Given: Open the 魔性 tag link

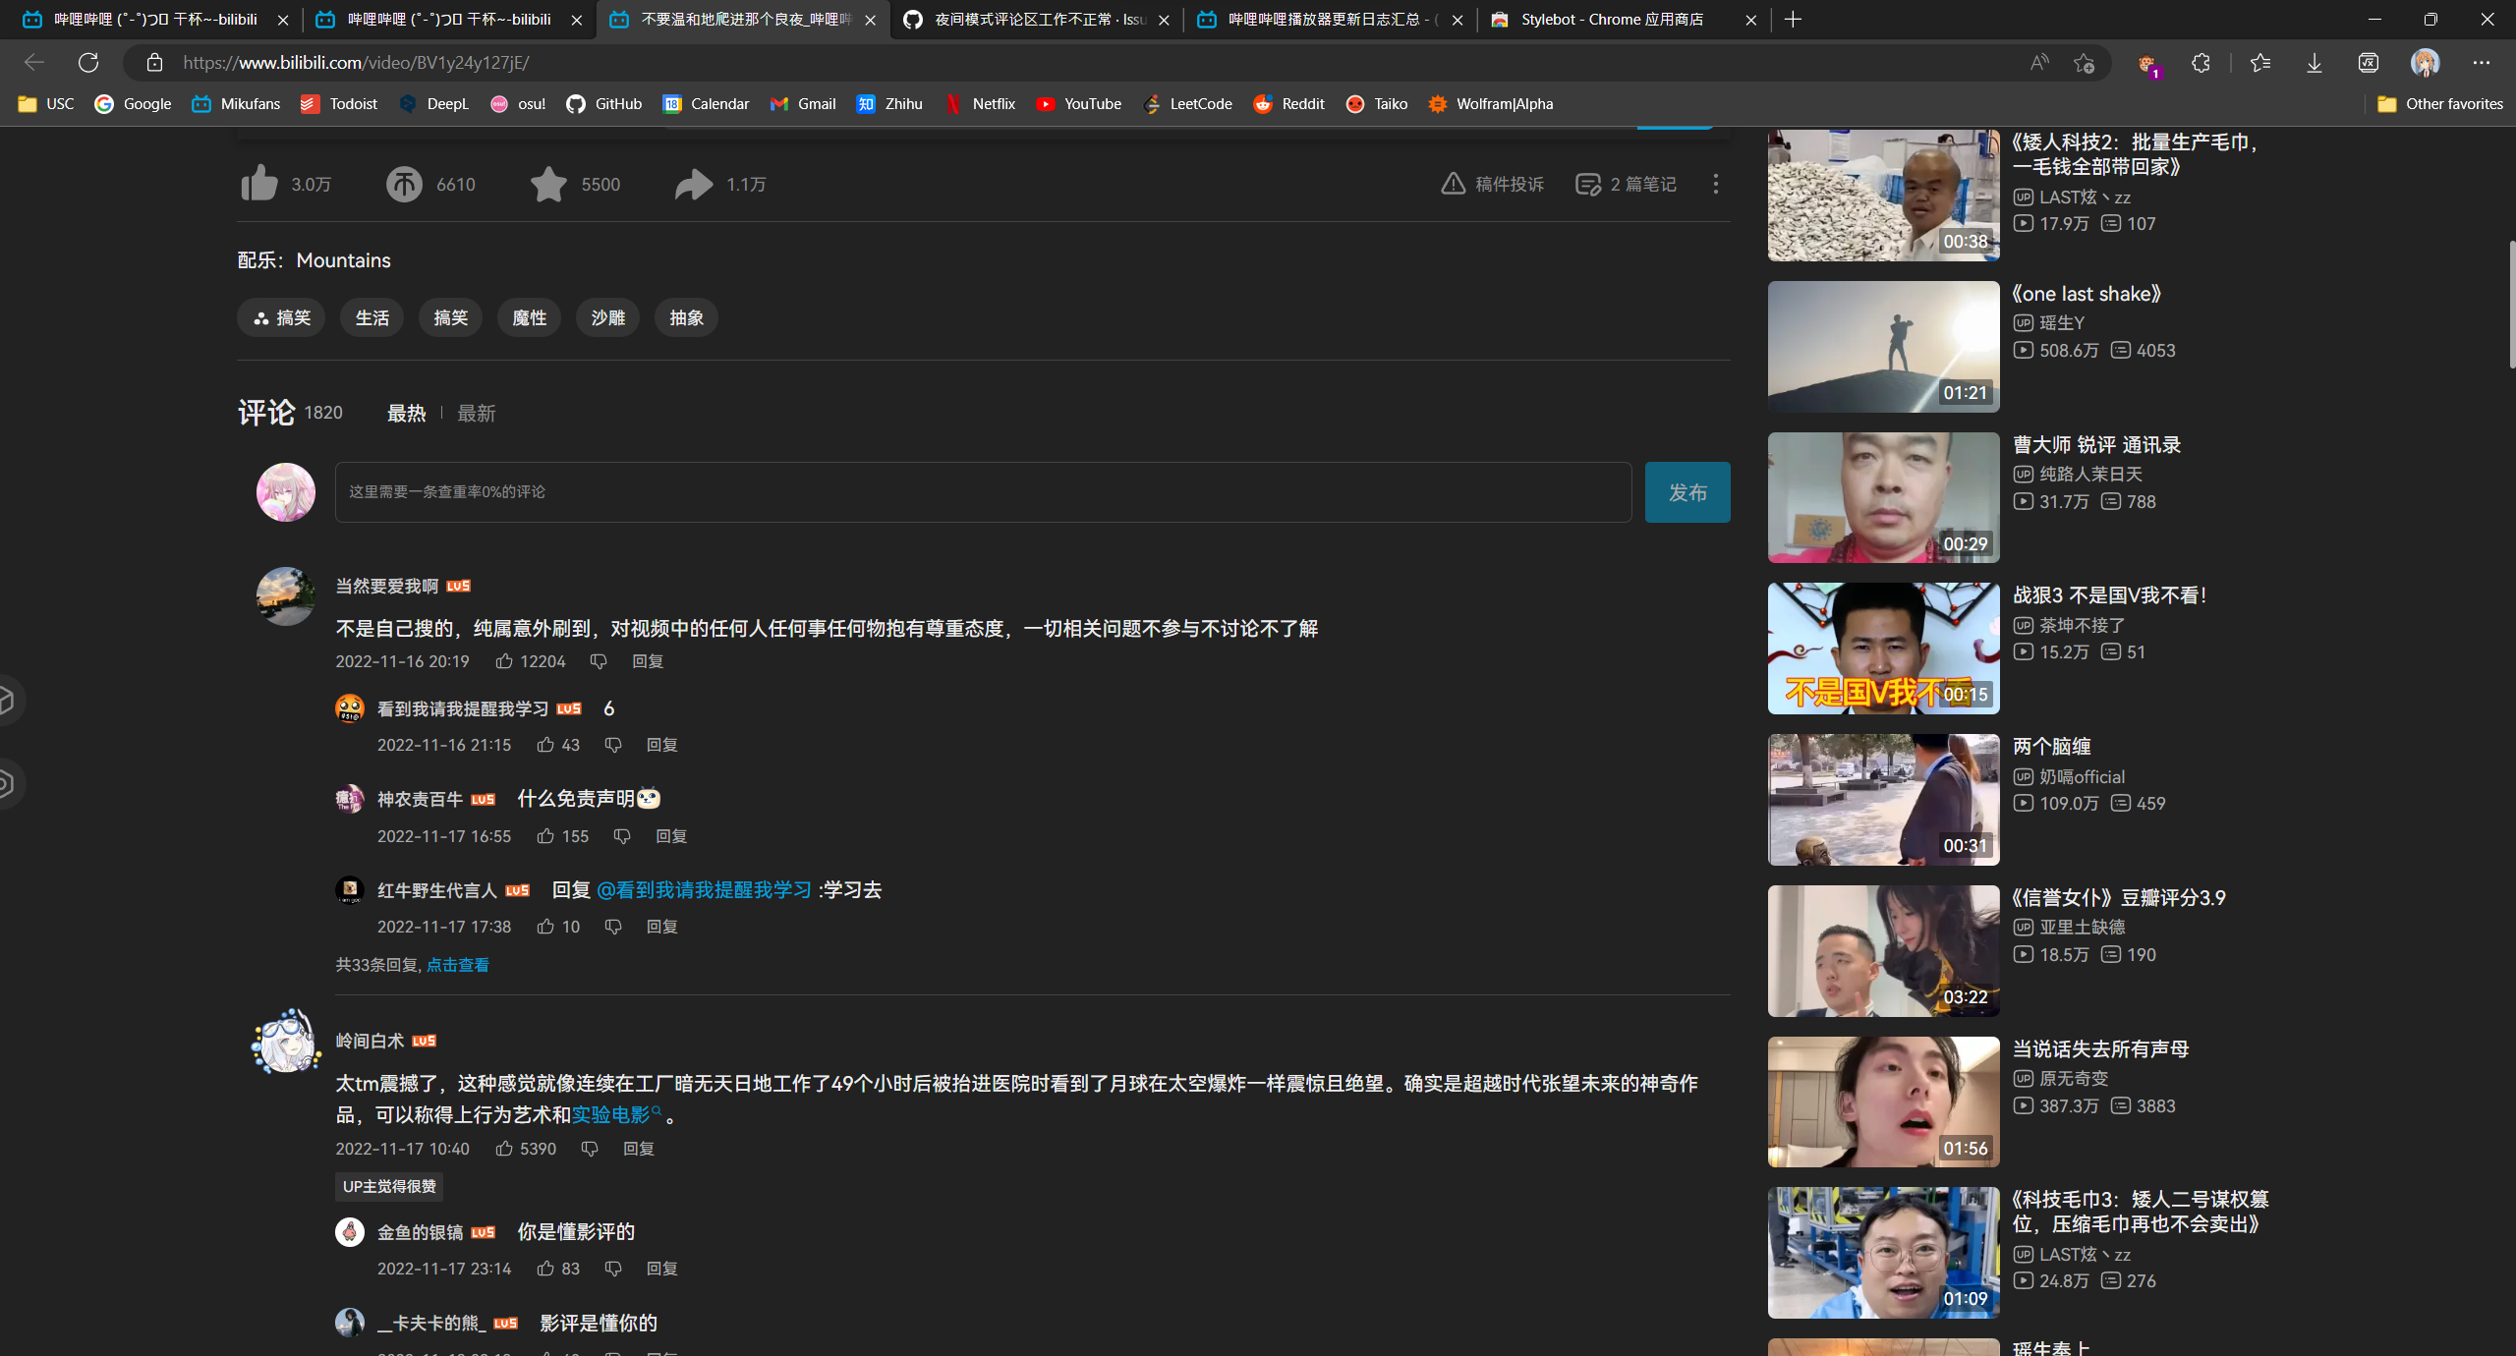Looking at the screenshot, I should click(529, 317).
